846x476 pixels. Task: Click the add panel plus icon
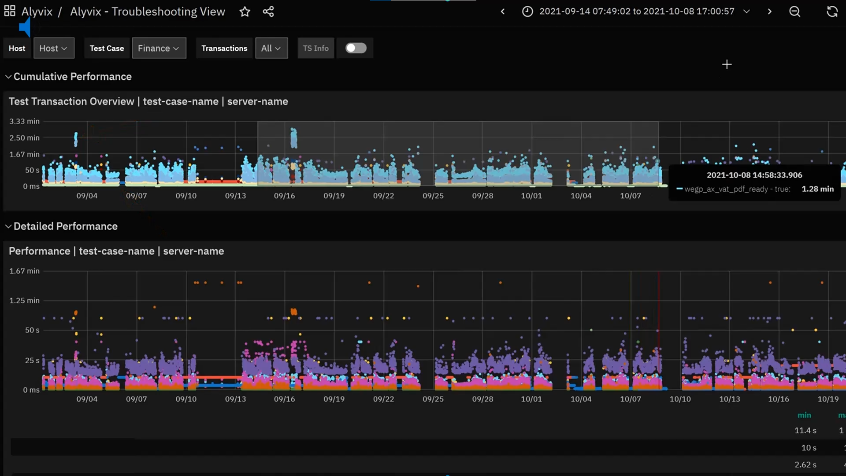pyautogui.click(x=727, y=64)
